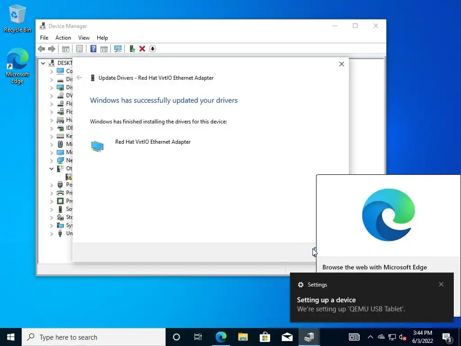The image size is (461, 346).
Task: Click the Device Manager taskbar button
Action: point(309,337)
